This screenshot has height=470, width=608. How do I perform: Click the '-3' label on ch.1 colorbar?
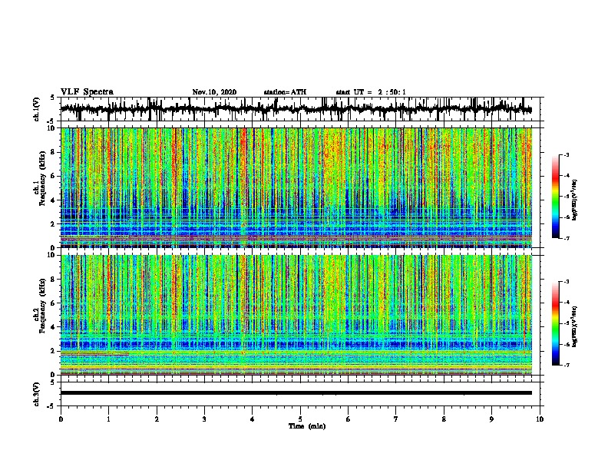[x=566, y=154]
